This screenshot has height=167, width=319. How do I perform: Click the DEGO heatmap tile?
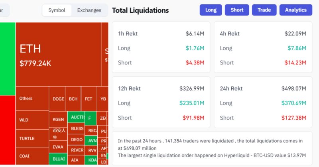tap(76, 140)
